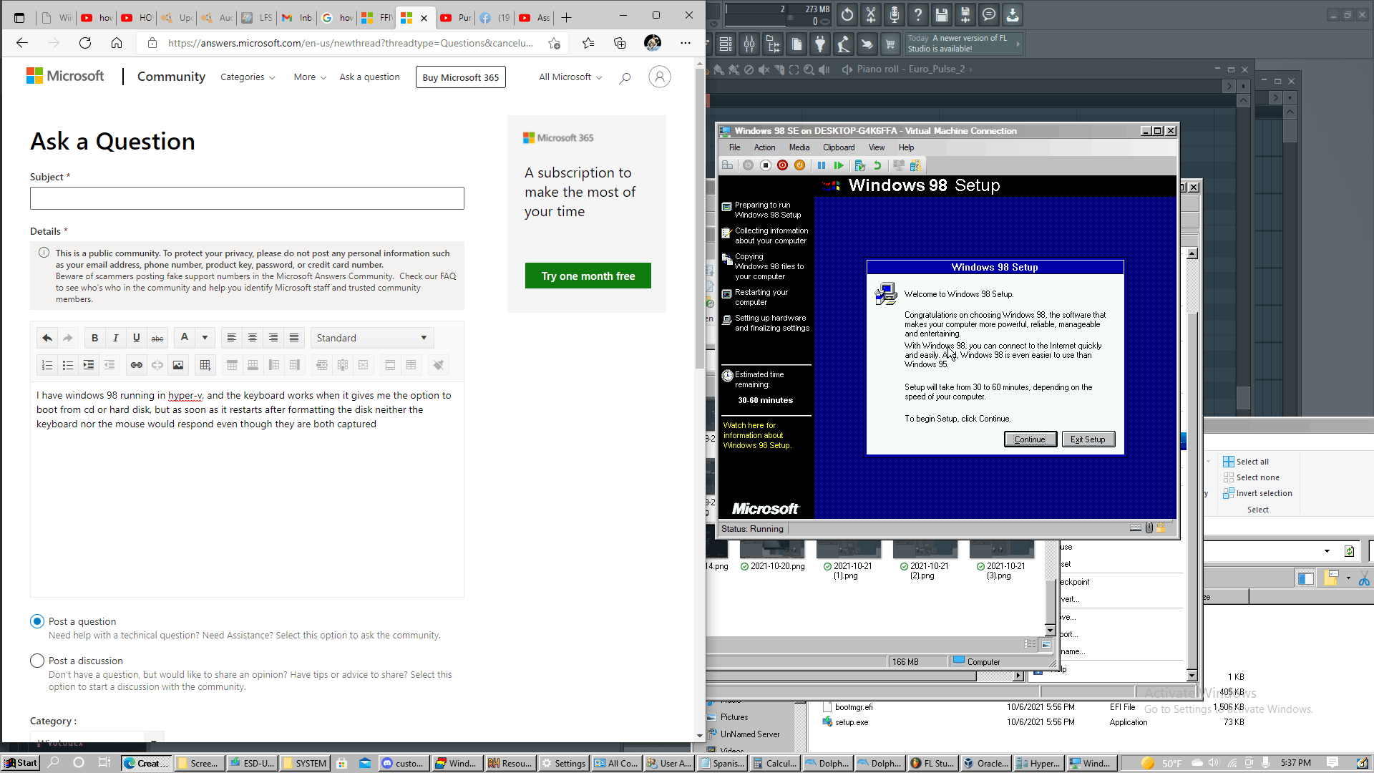Toggle italic formatting in the post editor
This screenshot has height=773, width=1374.
tap(115, 338)
